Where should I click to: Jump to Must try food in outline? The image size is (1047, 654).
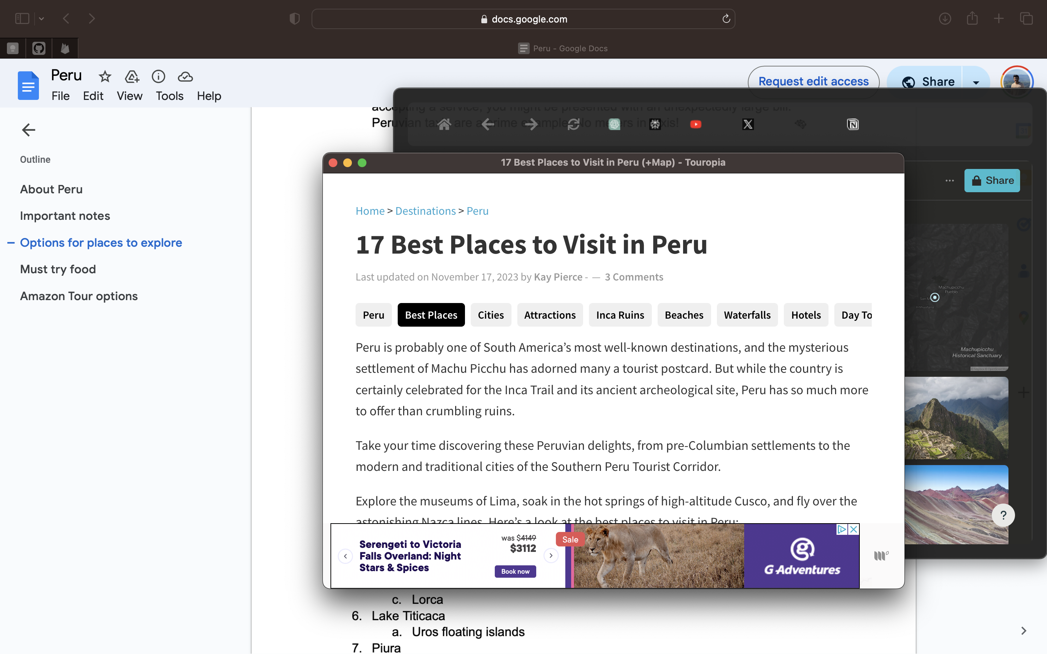58,269
